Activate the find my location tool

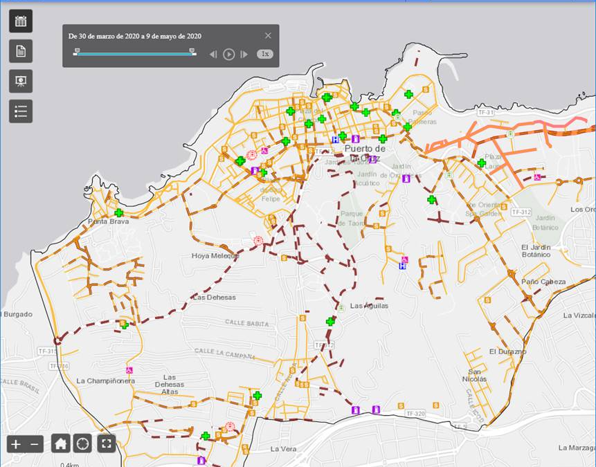[x=84, y=443]
